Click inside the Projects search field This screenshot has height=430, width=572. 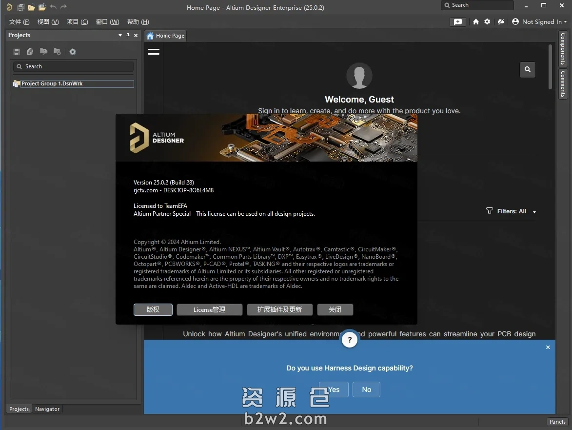[x=73, y=66]
